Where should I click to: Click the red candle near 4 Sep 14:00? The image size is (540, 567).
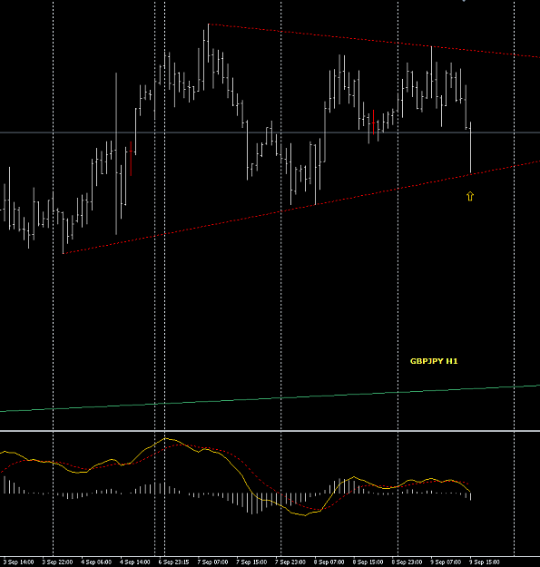click(x=131, y=159)
